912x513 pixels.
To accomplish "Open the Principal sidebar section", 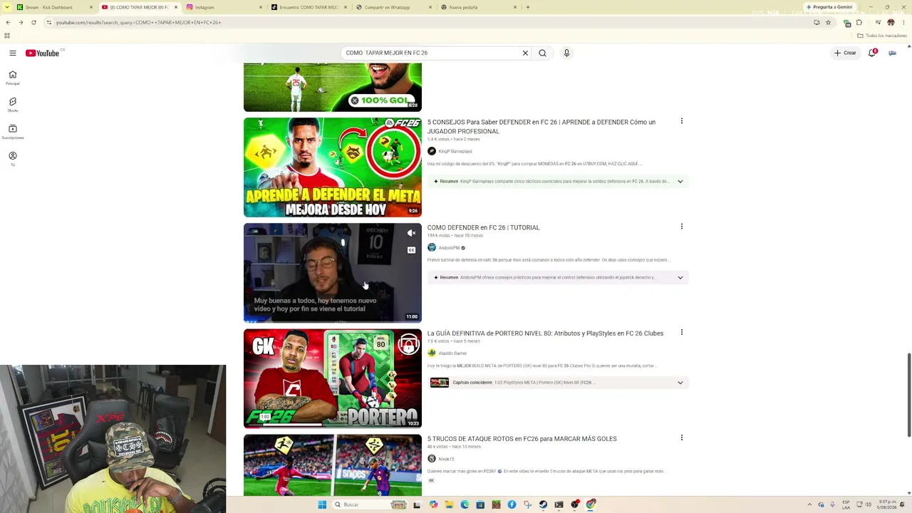I will 13,78.
